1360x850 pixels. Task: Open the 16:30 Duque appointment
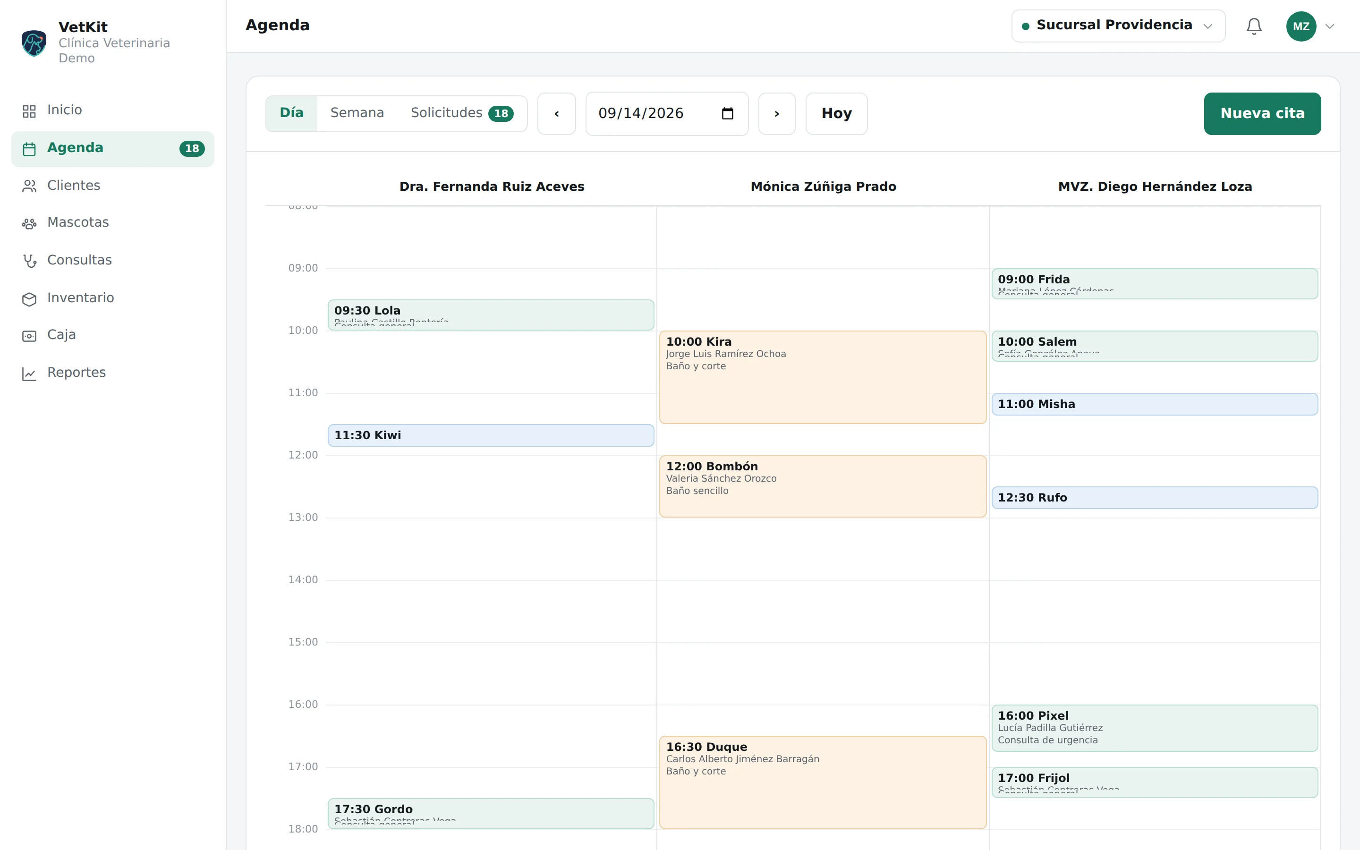(823, 782)
